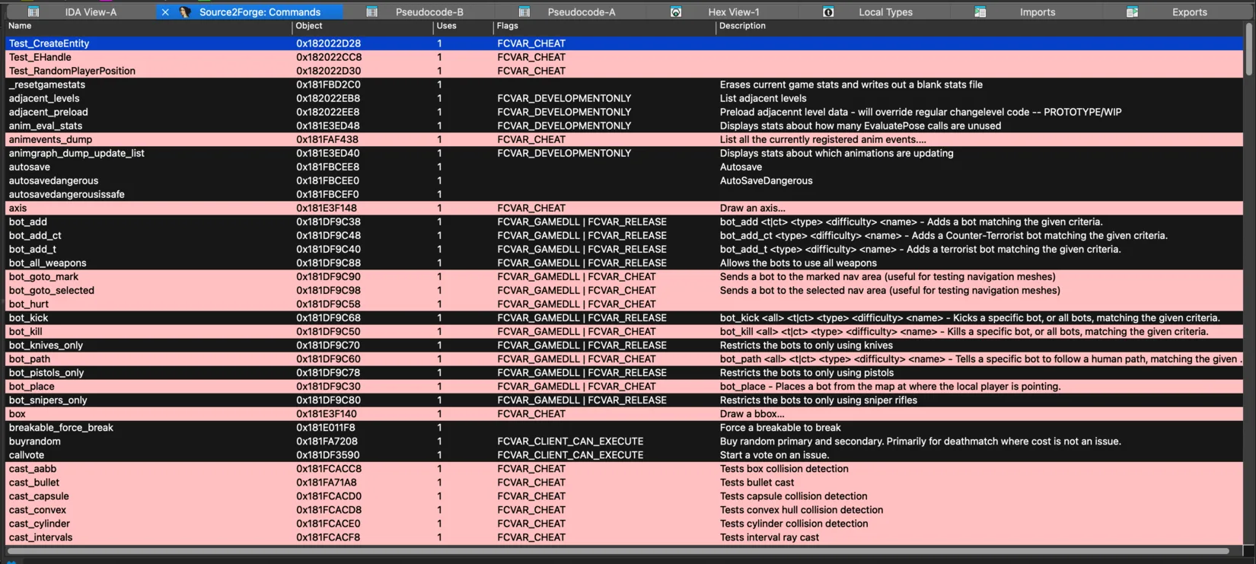The image size is (1256, 564).
Task: Select the bot_add_t command
Action: tap(624, 249)
